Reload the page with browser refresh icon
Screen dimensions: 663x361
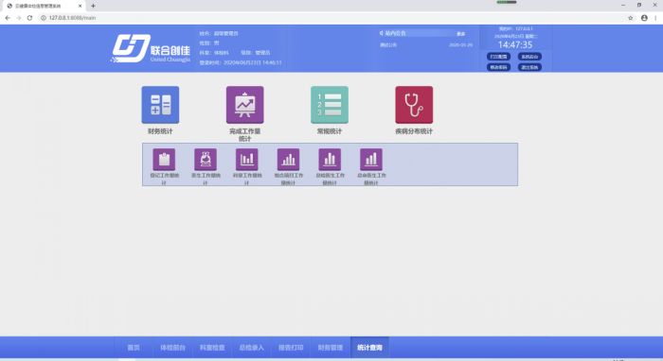(x=29, y=18)
